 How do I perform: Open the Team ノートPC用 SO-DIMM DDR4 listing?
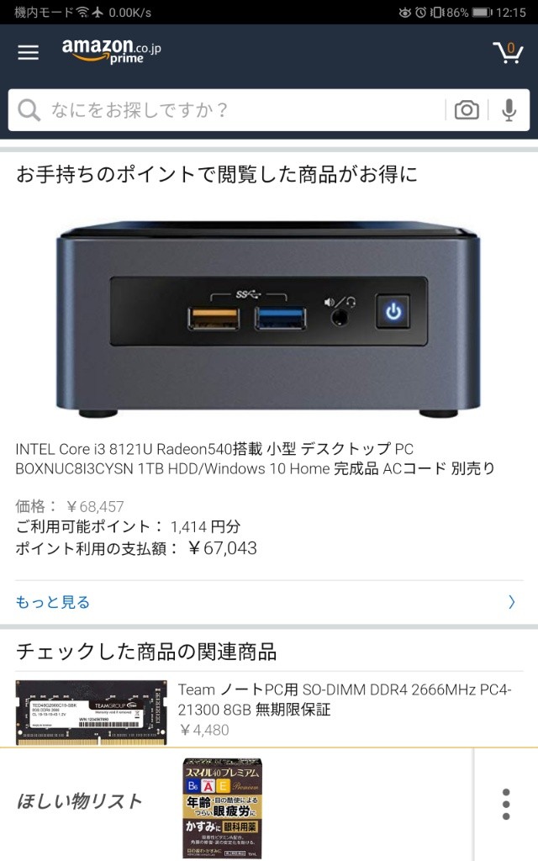344,700
